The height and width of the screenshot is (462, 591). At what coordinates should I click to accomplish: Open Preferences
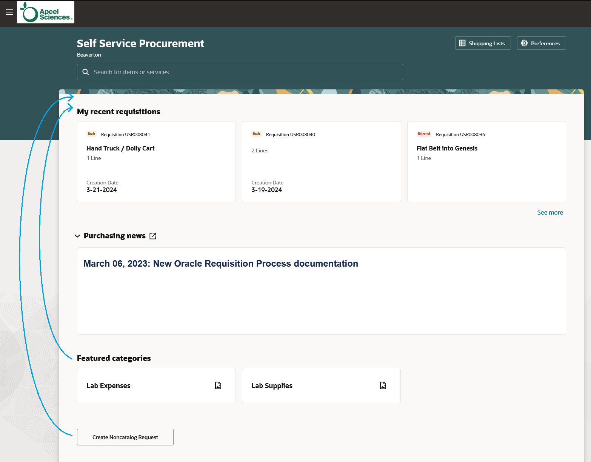(542, 43)
